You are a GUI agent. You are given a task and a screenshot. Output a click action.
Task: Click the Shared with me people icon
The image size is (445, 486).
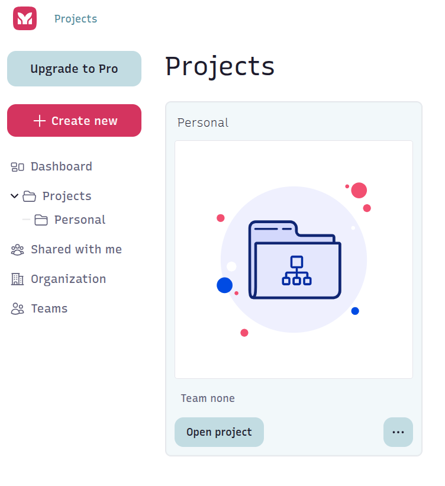(x=17, y=250)
